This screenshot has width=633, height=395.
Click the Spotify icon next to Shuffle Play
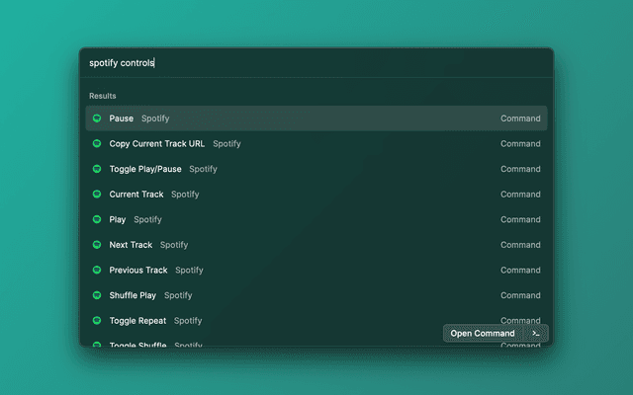click(97, 295)
